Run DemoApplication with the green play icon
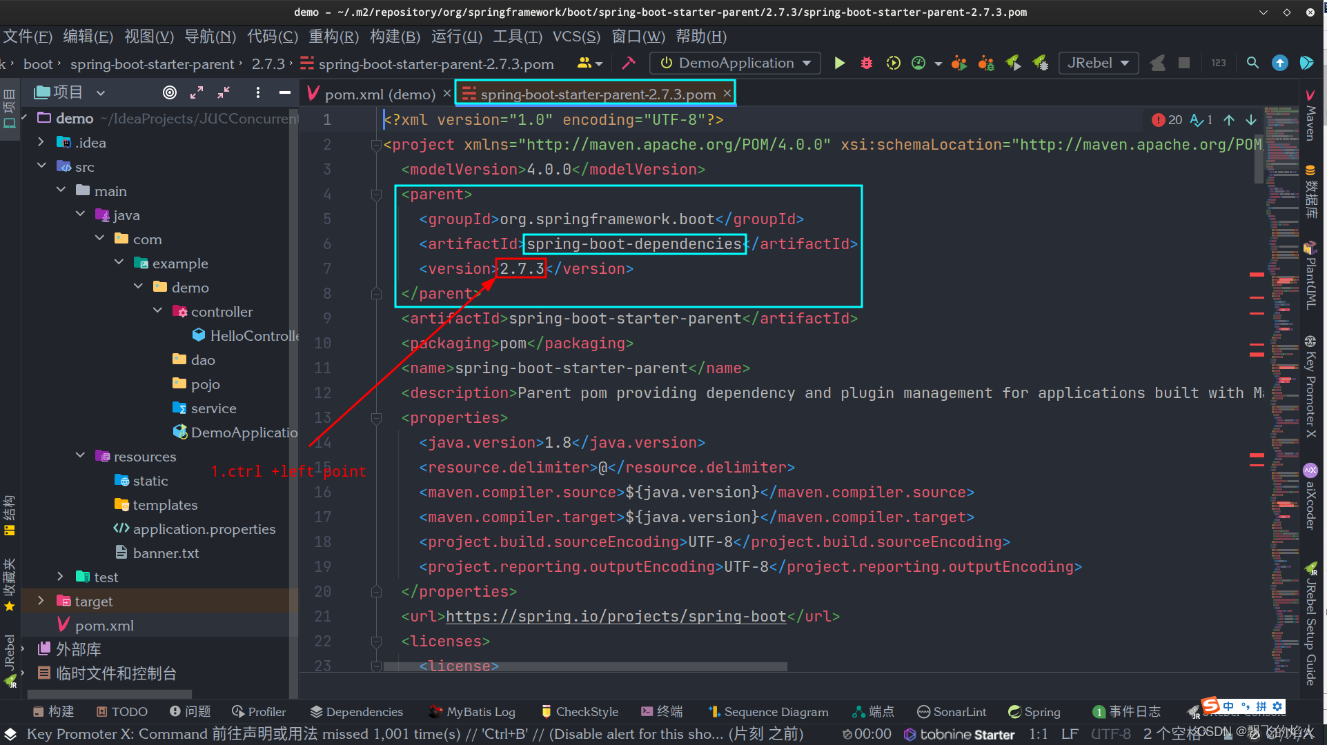The width and height of the screenshot is (1327, 745). (x=839, y=63)
